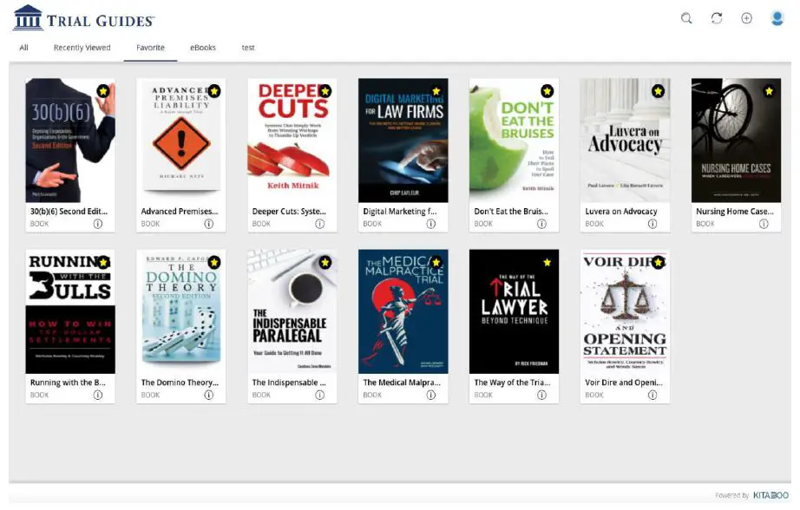Click the 'Deeper Cuts: Syste...' title text

289,211
